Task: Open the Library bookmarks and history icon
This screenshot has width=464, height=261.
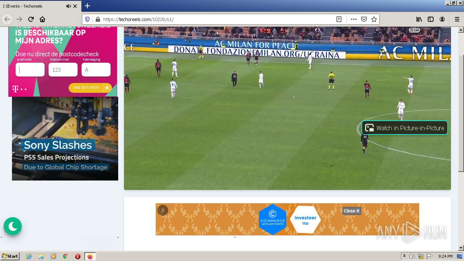Action: click(419, 19)
